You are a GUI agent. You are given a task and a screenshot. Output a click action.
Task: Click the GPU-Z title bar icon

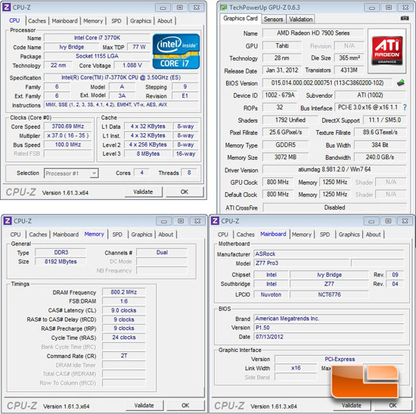223,7
